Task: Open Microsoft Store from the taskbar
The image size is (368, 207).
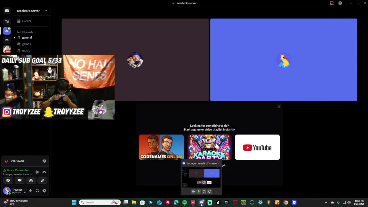Action: click(x=142, y=202)
